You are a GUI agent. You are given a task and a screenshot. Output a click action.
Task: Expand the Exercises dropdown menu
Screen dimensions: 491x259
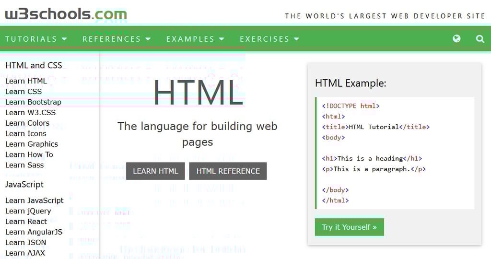pyautogui.click(x=269, y=39)
